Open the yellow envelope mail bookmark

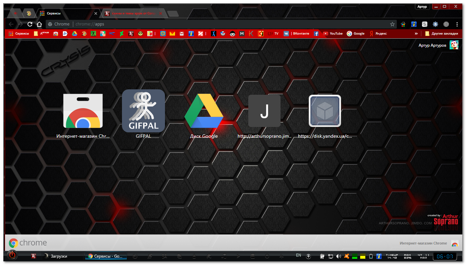pos(172,34)
